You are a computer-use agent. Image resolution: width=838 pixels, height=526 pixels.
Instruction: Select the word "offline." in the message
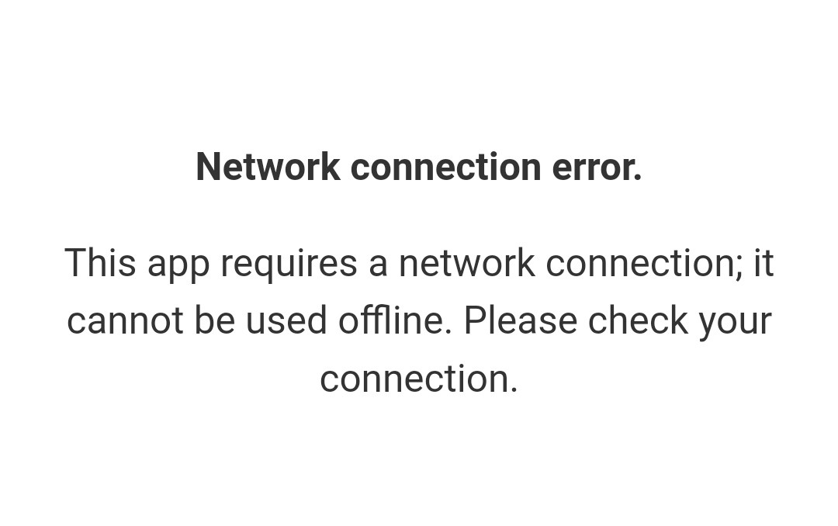coord(396,320)
